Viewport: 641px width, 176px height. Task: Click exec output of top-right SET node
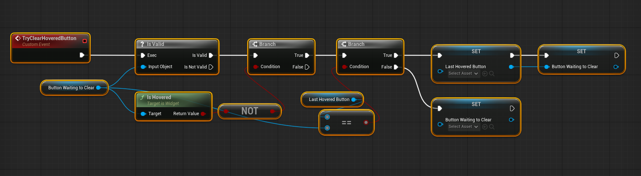click(617, 55)
